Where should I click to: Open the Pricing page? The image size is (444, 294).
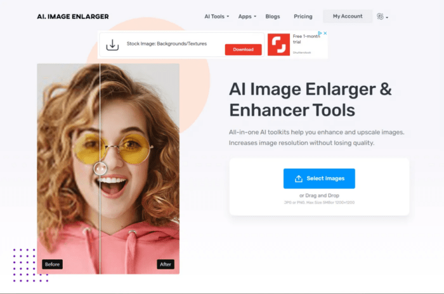click(x=303, y=16)
